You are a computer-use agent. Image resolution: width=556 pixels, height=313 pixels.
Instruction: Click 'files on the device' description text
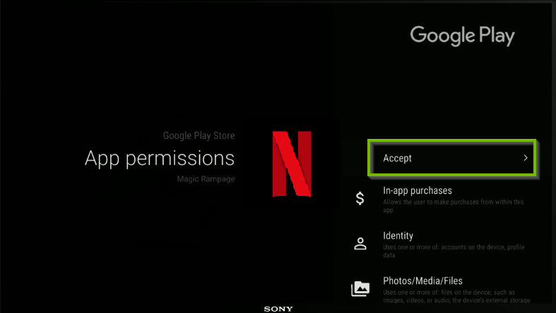(x=456, y=296)
